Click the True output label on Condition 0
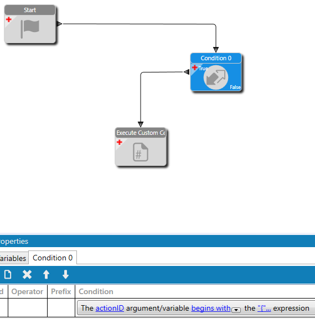This screenshot has height=319, width=315. coord(203,69)
